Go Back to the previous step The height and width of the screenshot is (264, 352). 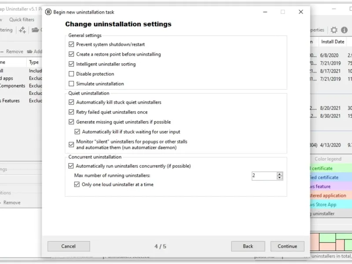[x=248, y=246]
